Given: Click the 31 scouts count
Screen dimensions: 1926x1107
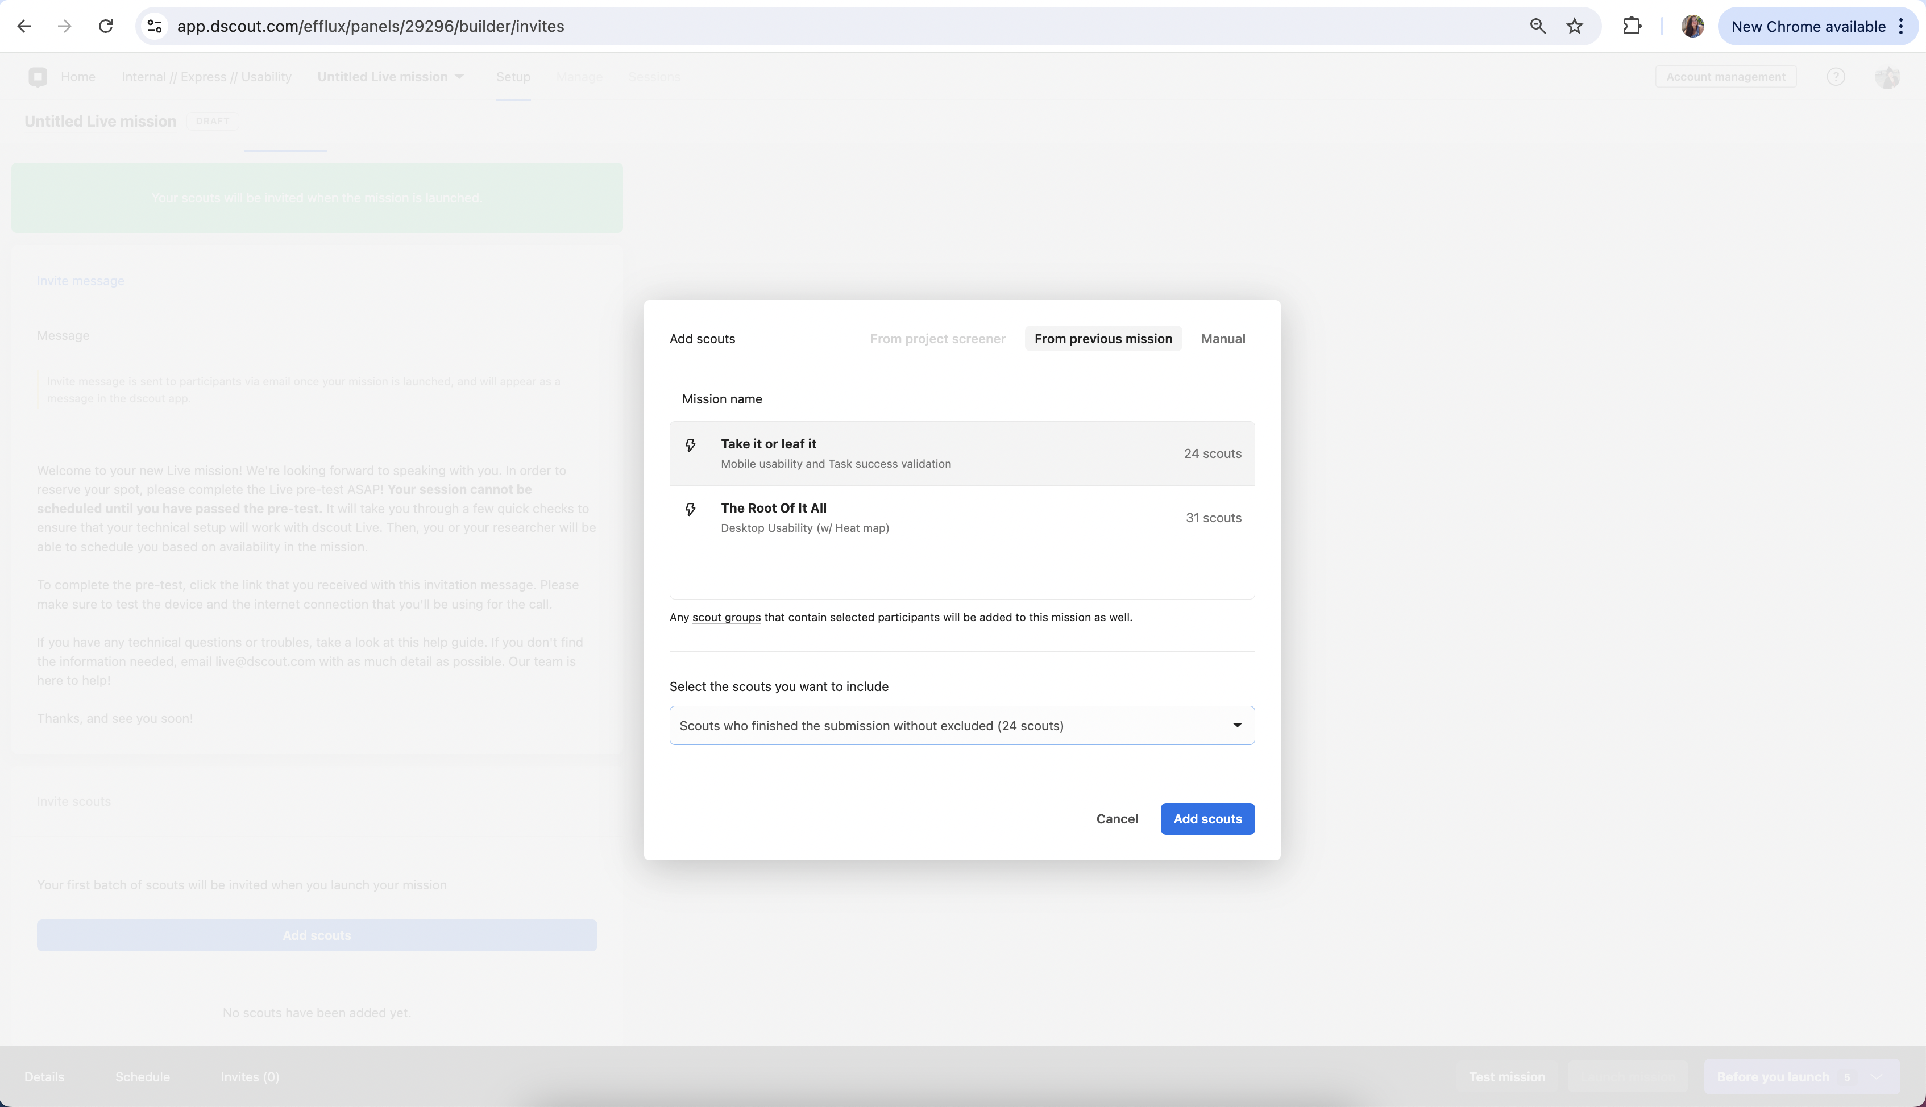Looking at the screenshot, I should pyautogui.click(x=1214, y=518).
